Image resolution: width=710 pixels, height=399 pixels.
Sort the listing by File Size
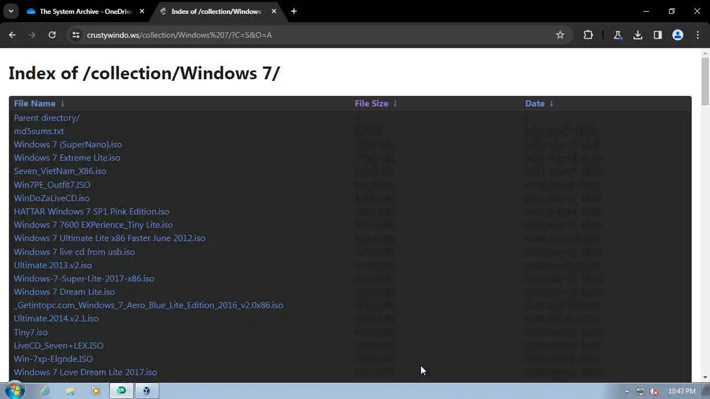click(x=371, y=103)
